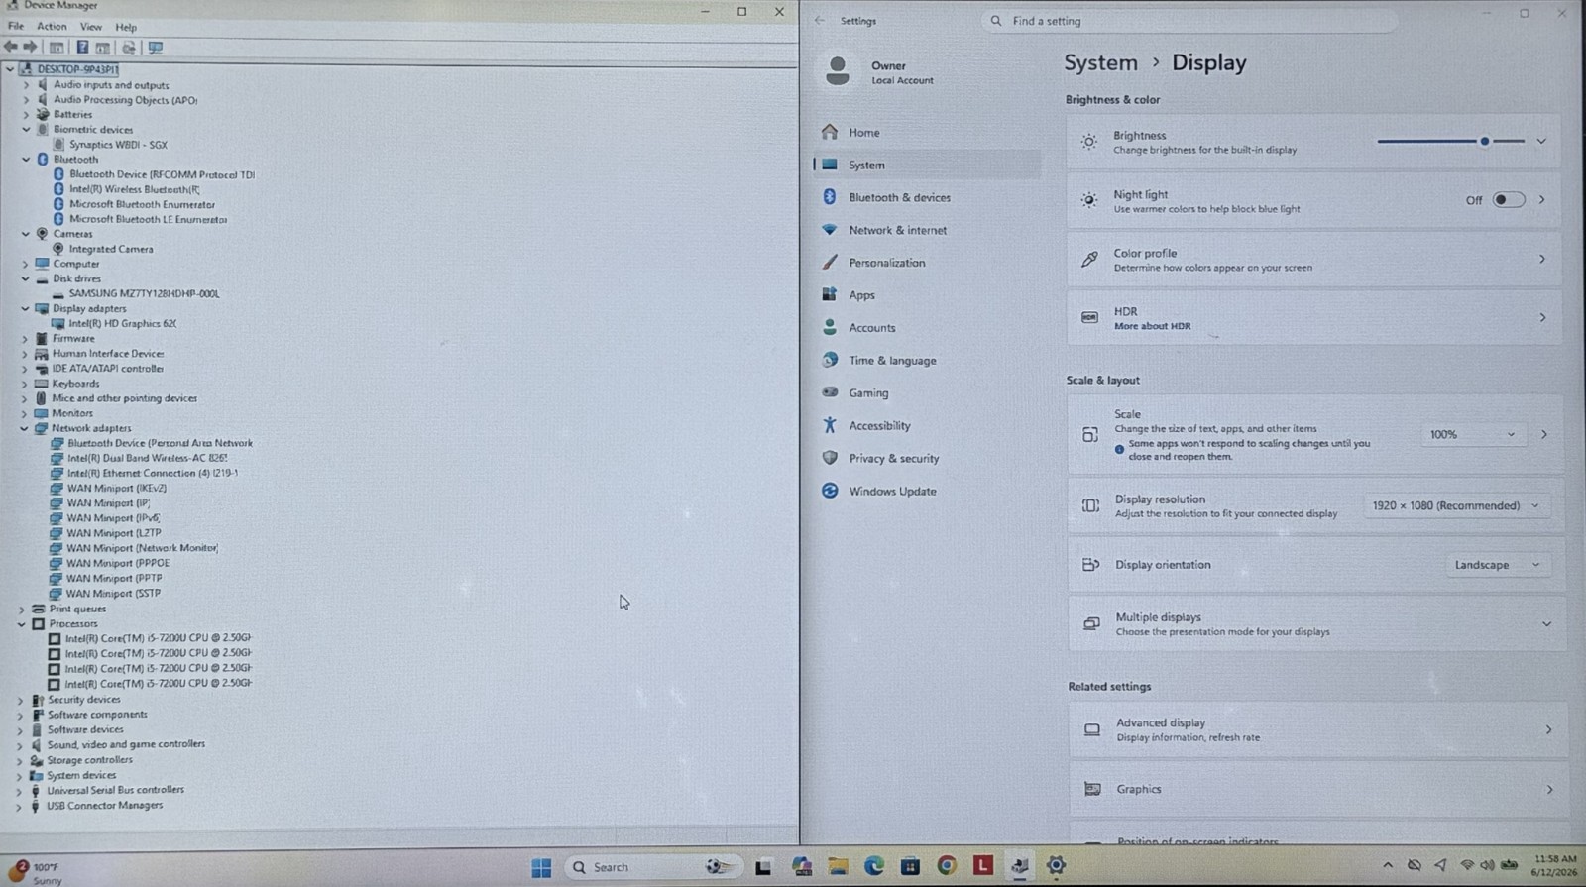Open File Explorer from the taskbar
The height and width of the screenshot is (887, 1586).
click(838, 867)
